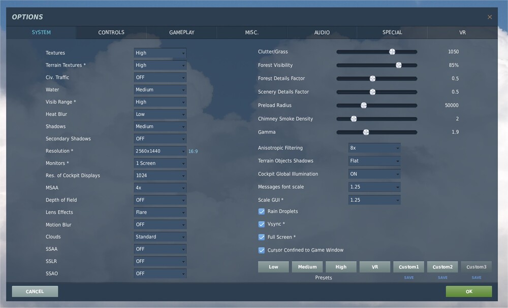Screen dimensions: 508x308
Task: Click the Preload Radius value 50000
Action: coord(452,105)
